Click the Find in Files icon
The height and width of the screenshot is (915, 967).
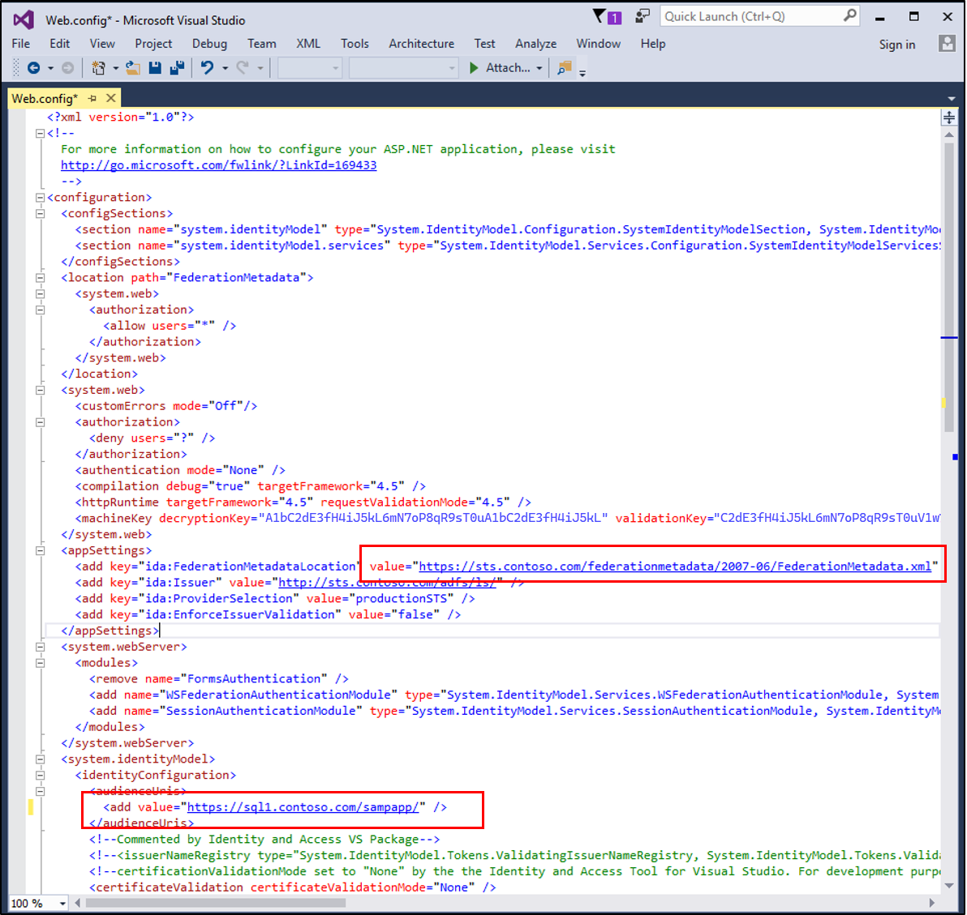[x=565, y=68]
